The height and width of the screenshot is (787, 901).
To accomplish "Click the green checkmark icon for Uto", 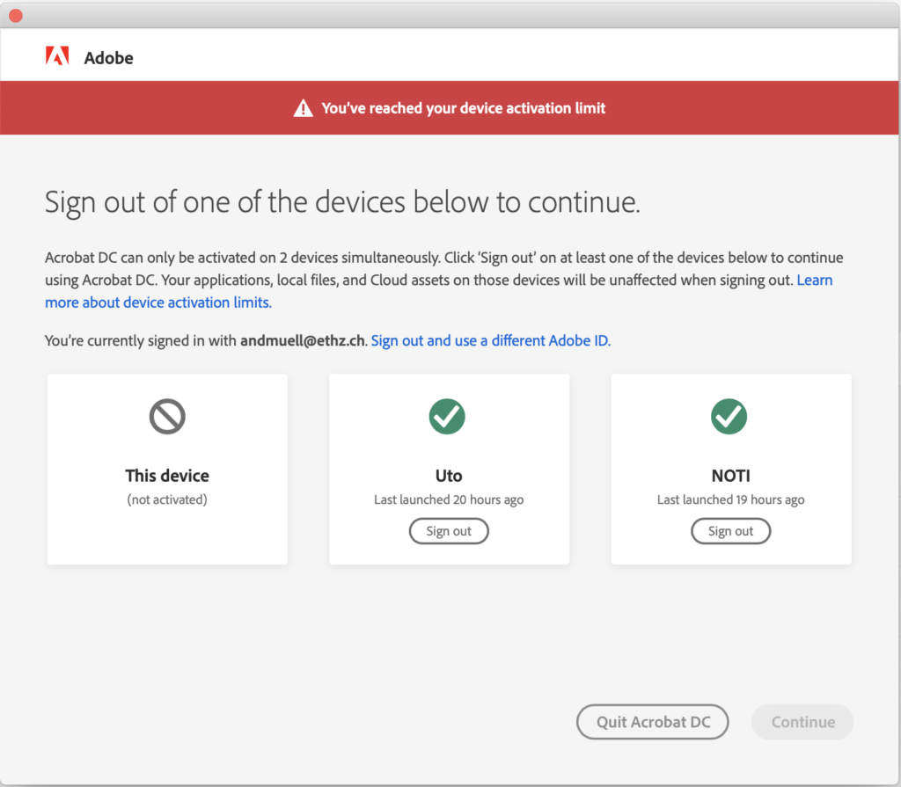I will tap(447, 417).
